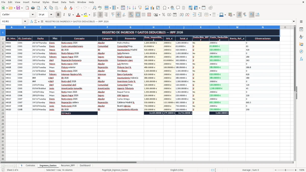Run the spelling check
306x172 pixels.
(x=100, y=8)
